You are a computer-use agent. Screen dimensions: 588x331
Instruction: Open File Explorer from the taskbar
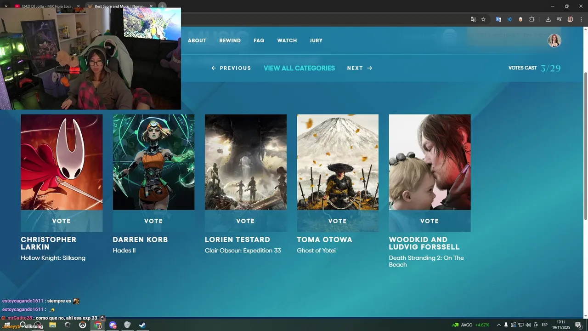(52, 325)
